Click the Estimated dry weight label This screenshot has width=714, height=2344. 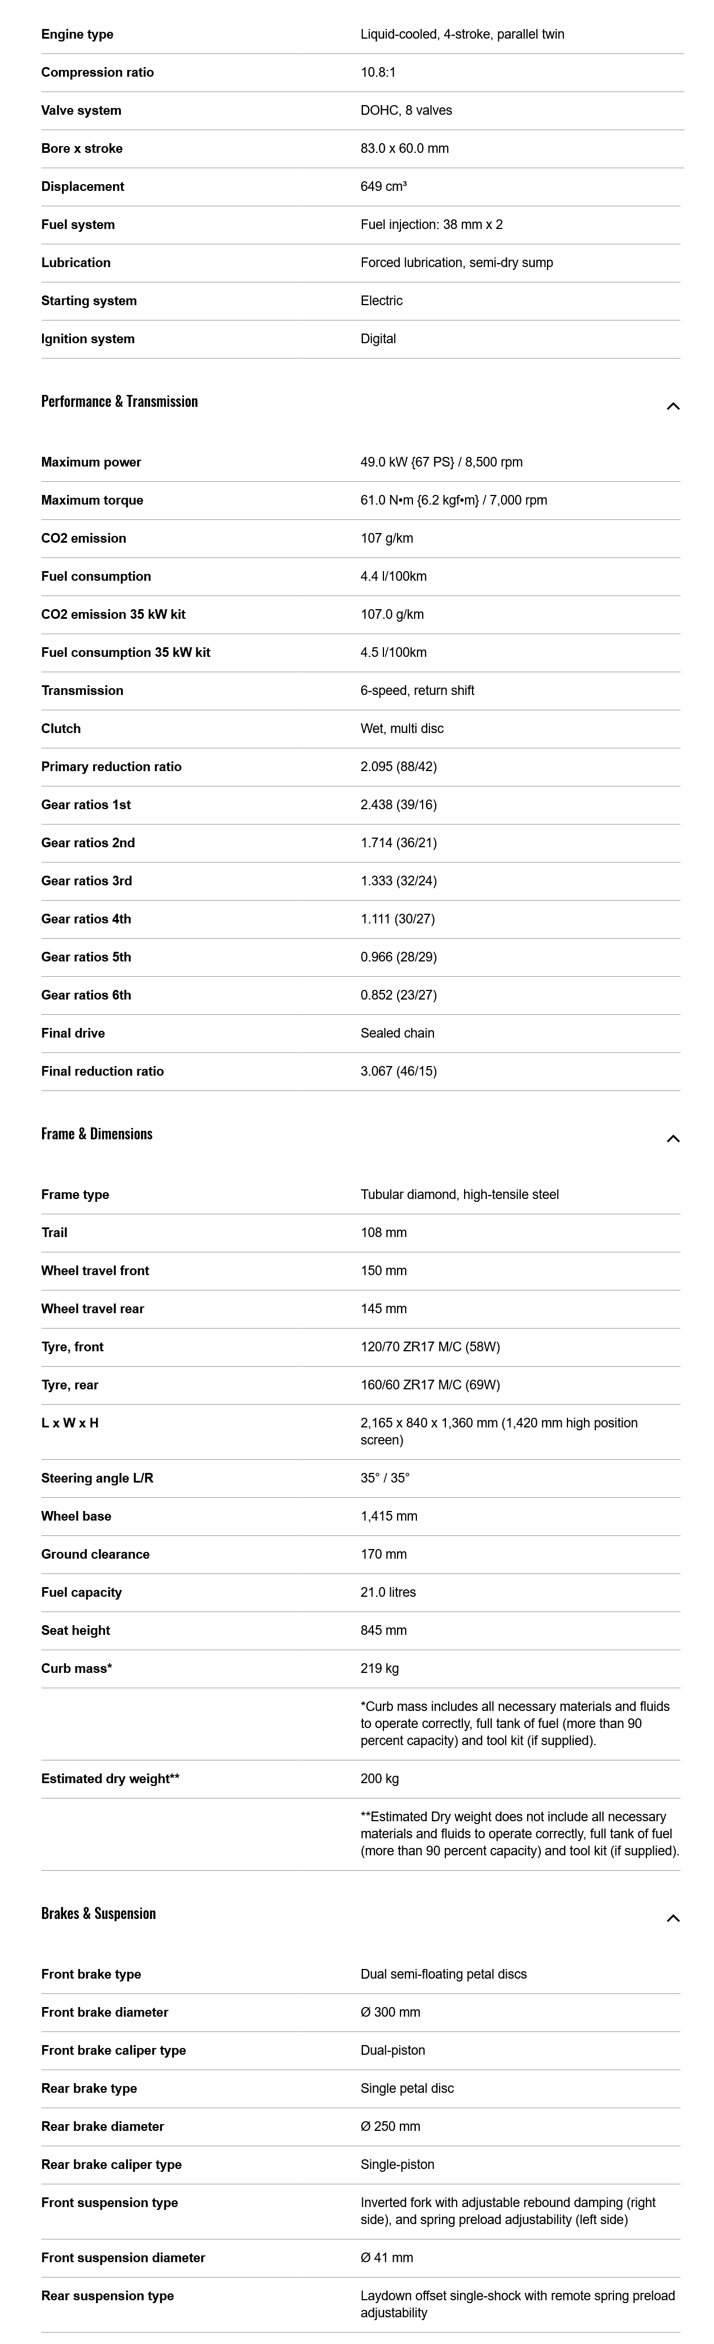pos(110,1779)
